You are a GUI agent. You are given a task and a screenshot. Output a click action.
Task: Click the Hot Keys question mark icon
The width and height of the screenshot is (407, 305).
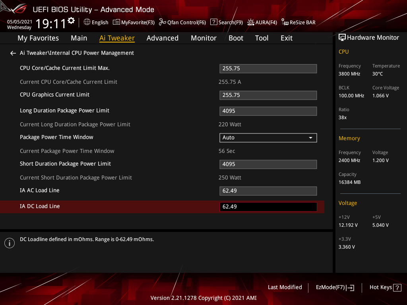pyautogui.click(x=397, y=288)
